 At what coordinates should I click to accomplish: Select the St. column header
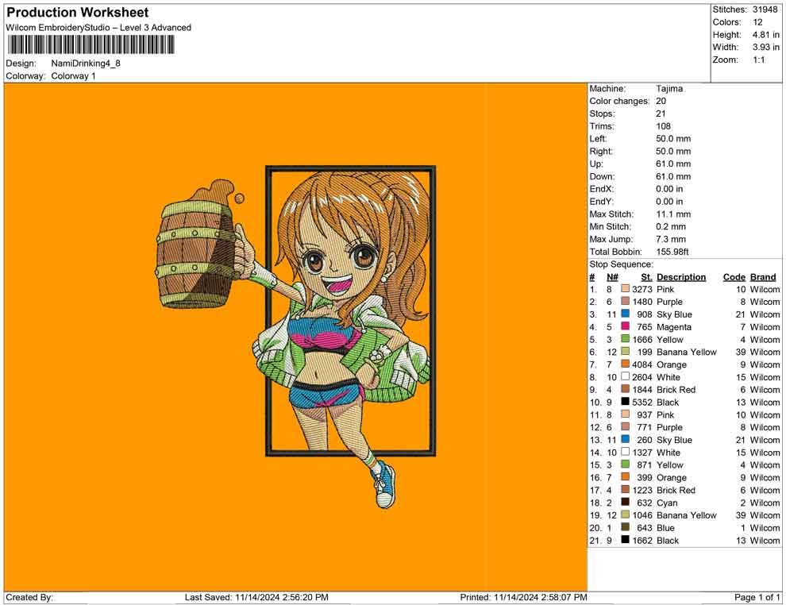pyautogui.click(x=646, y=276)
